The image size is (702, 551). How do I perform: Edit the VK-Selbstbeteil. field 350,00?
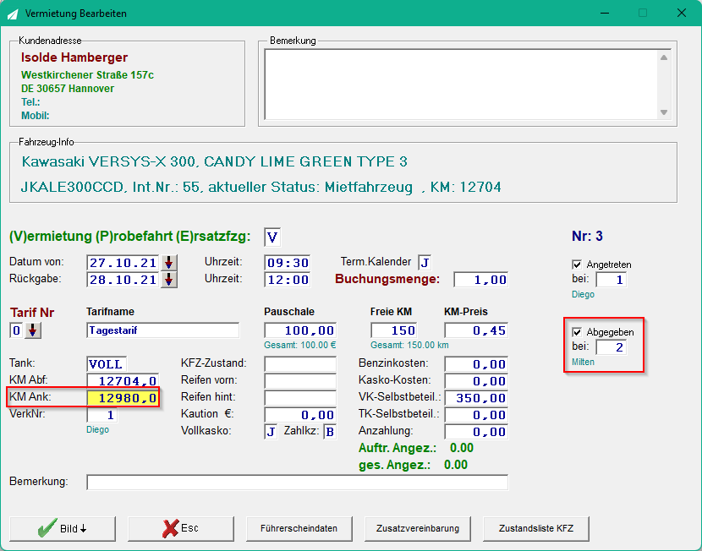click(x=476, y=397)
